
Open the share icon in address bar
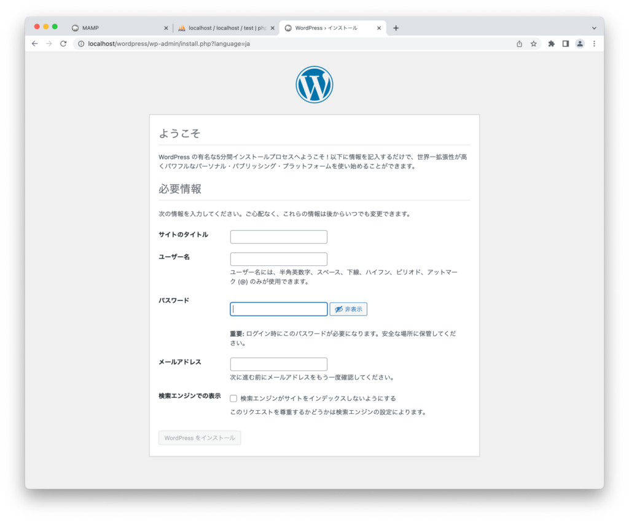[x=519, y=44]
